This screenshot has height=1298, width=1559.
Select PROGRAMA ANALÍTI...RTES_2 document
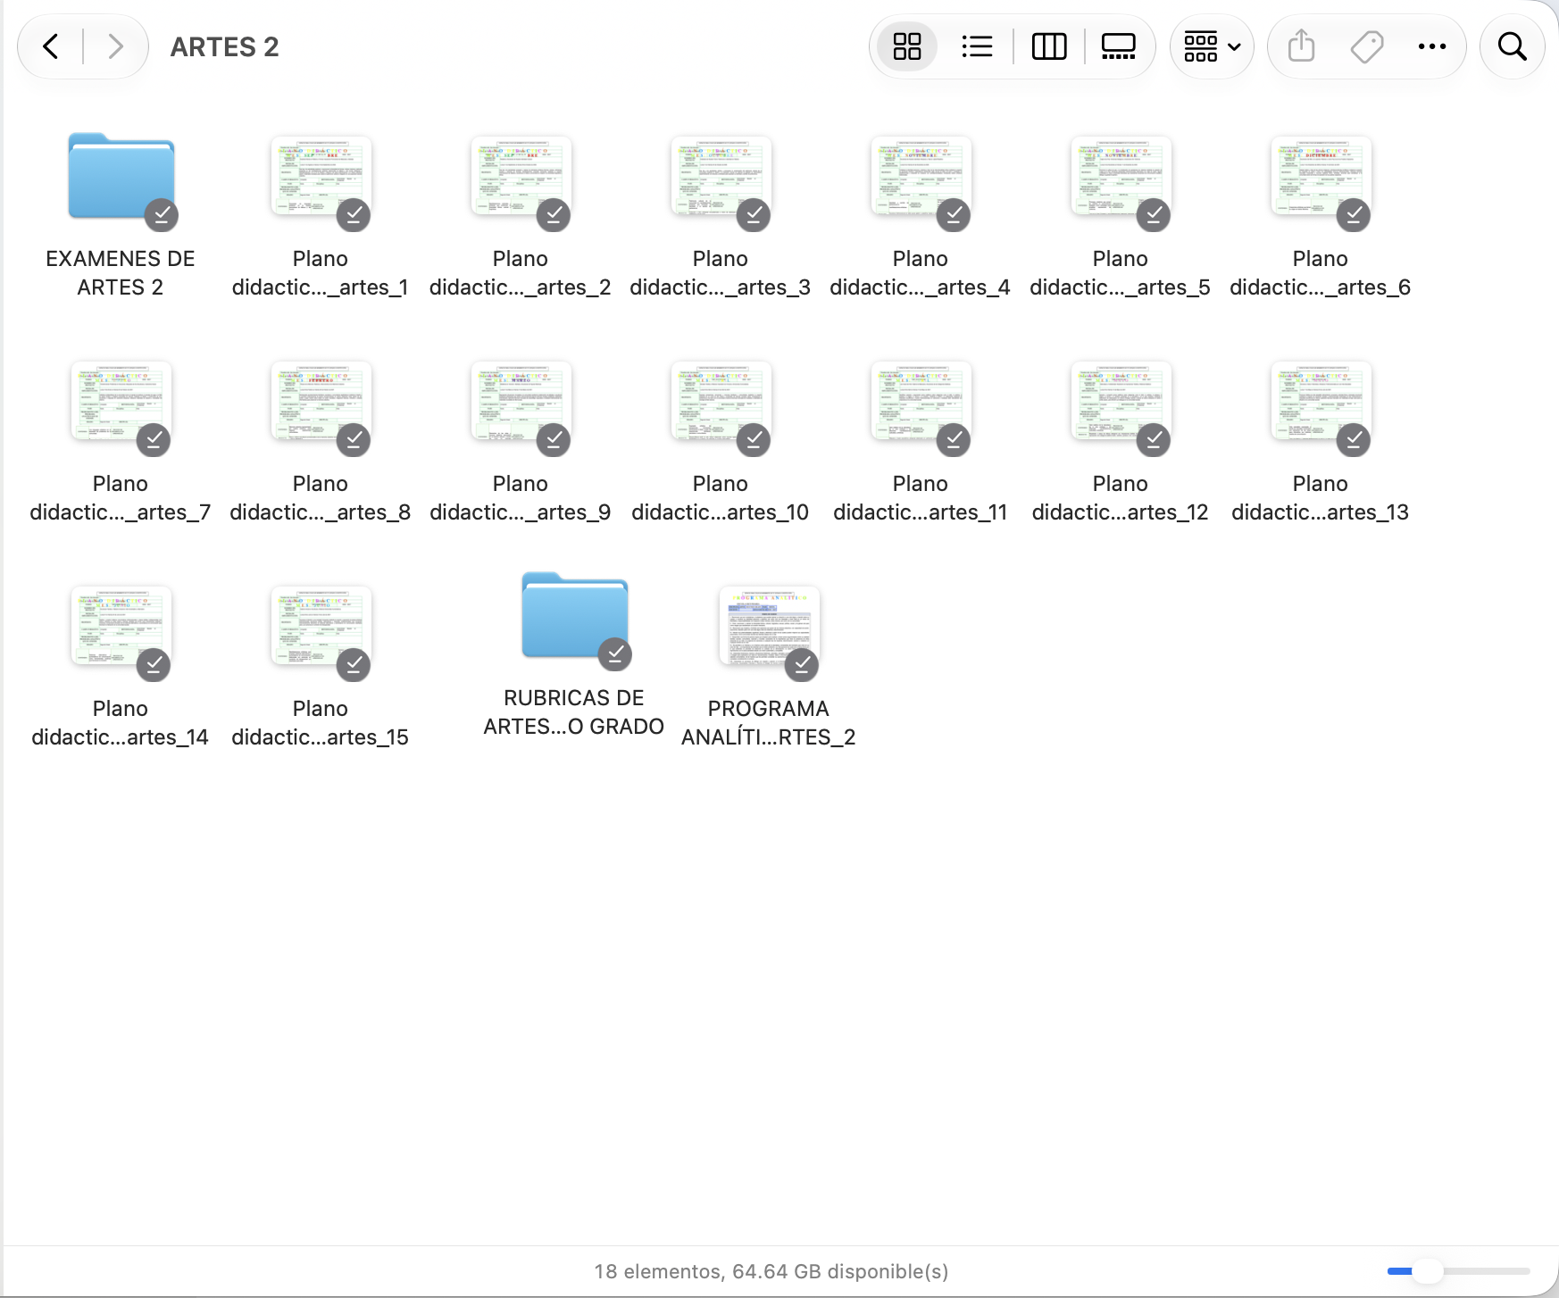pos(769,628)
